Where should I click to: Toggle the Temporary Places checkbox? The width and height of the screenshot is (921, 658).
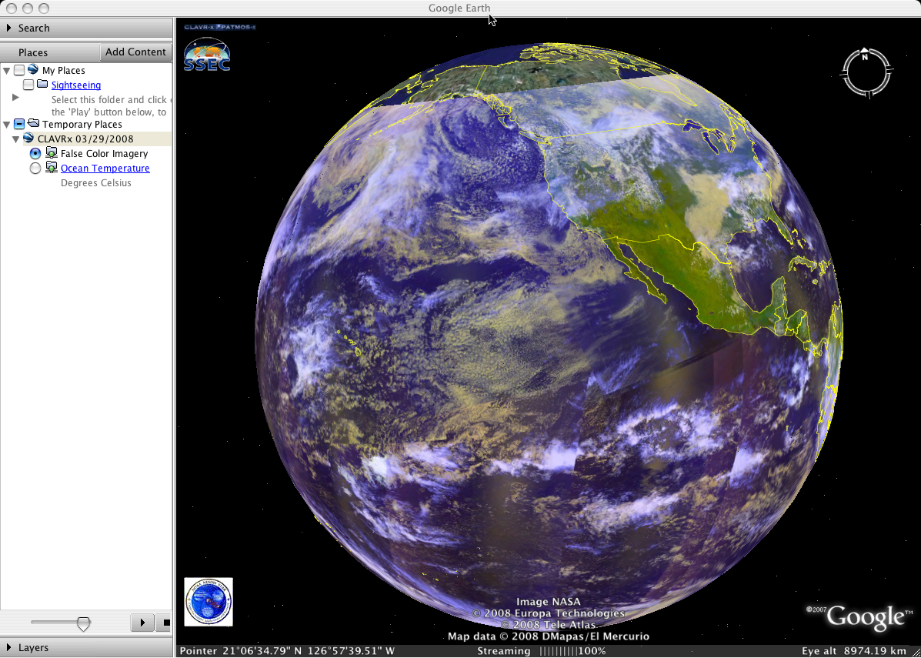pyautogui.click(x=19, y=125)
